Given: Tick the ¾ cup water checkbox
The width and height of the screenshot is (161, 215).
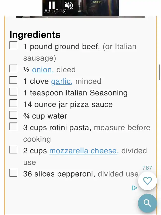Looking at the screenshot, I should click(13, 115).
